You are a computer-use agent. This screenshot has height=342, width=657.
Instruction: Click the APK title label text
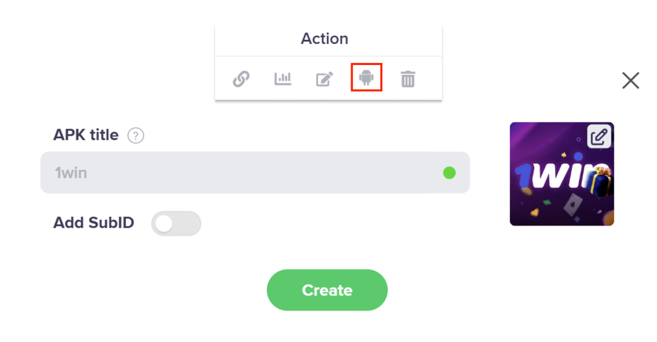86,135
